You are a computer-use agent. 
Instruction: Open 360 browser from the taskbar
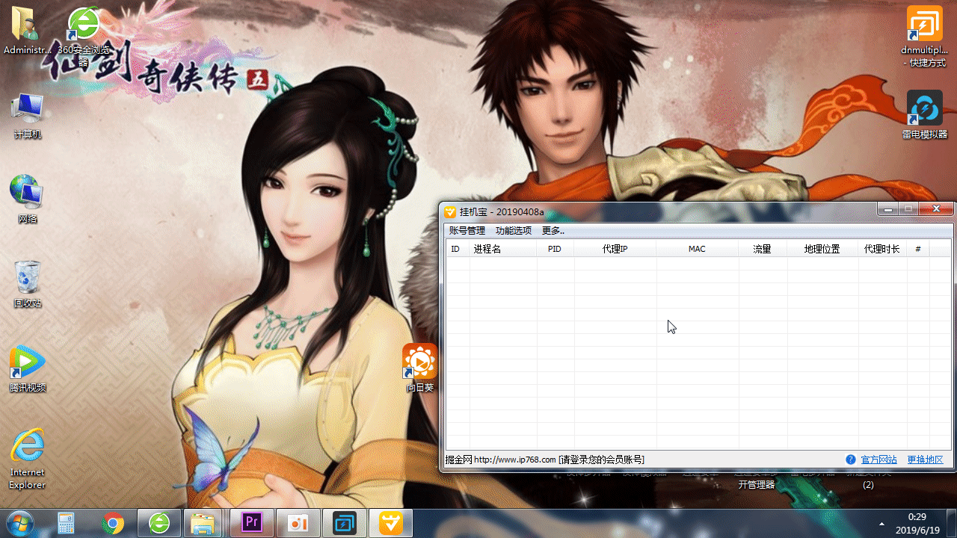(x=159, y=523)
